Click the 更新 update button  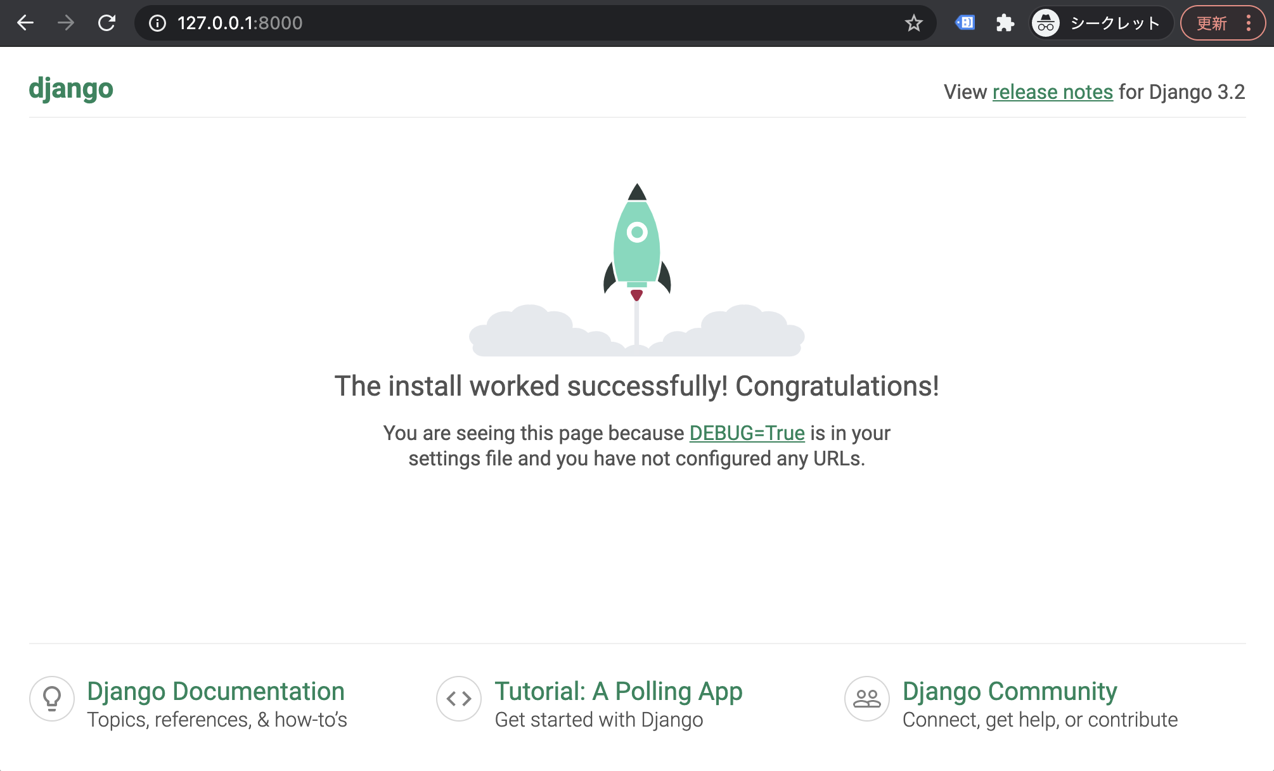click(x=1211, y=23)
